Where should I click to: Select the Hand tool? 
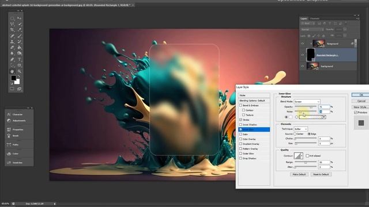click(x=12, y=71)
